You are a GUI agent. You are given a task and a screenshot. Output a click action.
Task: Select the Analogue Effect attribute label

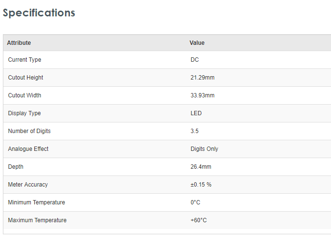click(x=28, y=149)
